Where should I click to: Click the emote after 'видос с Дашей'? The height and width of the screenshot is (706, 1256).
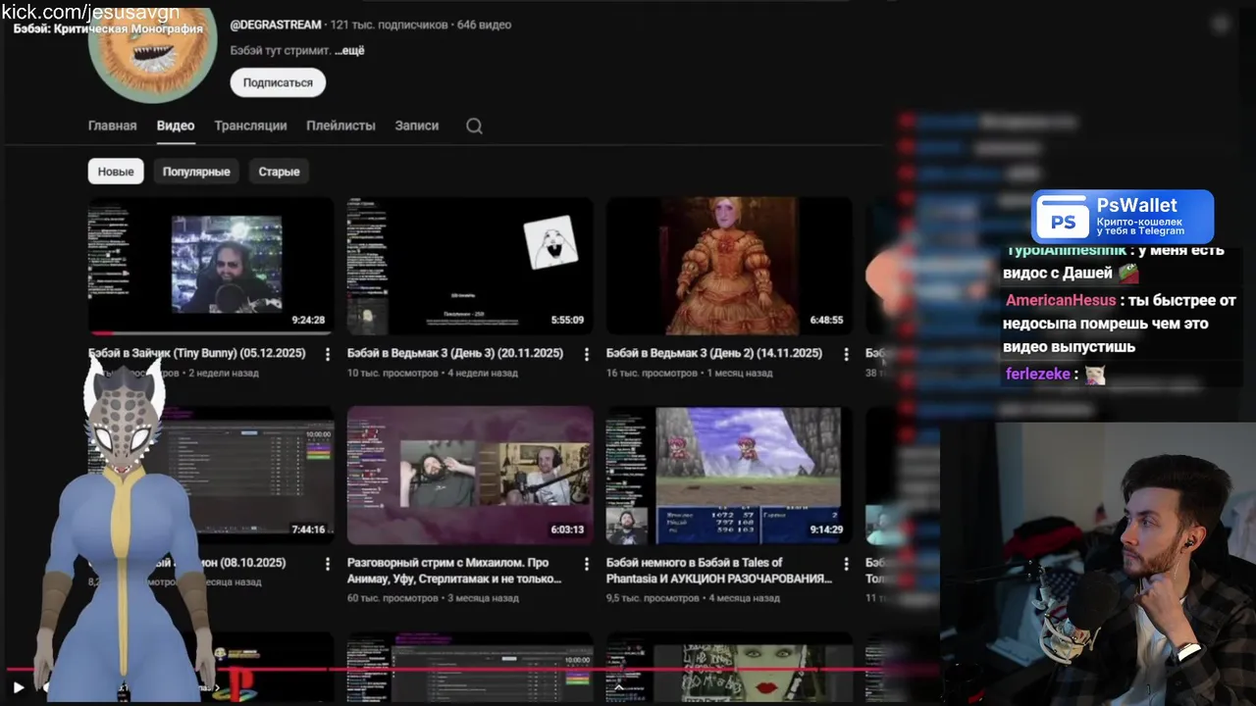[x=1128, y=274]
